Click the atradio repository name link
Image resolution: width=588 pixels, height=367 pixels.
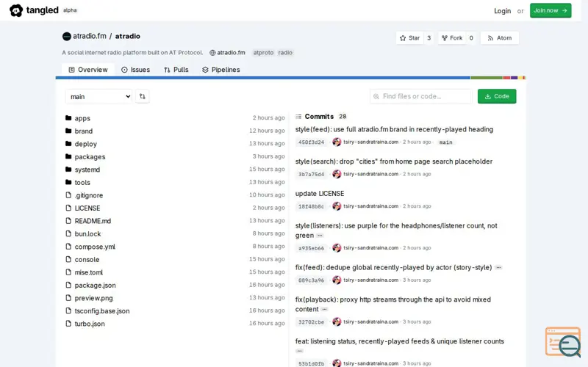click(x=127, y=36)
